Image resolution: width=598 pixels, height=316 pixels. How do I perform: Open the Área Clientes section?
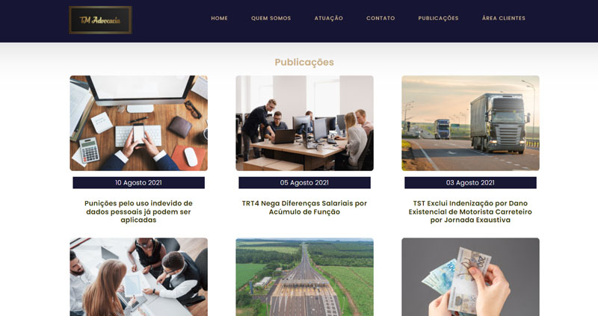coord(503,18)
